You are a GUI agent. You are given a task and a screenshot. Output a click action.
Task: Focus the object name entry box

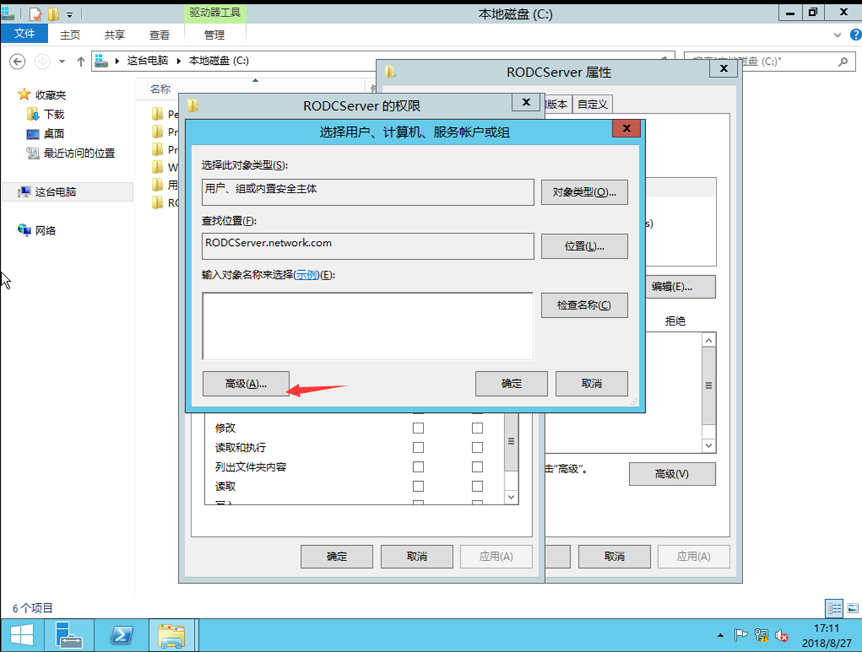pos(367,326)
